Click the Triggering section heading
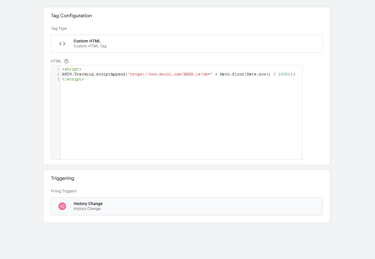 (x=63, y=178)
